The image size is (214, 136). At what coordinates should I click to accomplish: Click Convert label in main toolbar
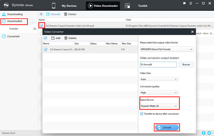click(55, 14)
